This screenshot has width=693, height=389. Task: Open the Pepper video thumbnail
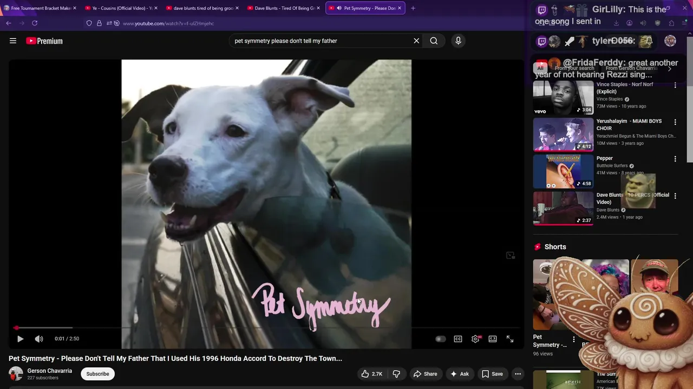563,171
